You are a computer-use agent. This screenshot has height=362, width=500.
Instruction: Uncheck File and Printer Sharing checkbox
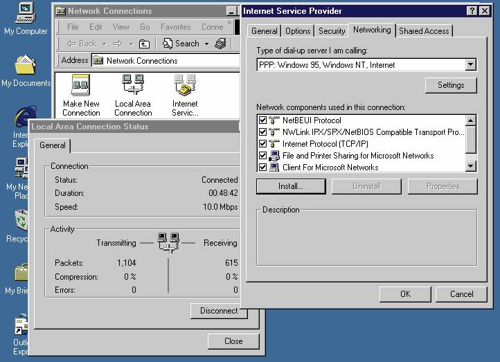point(262,156)
